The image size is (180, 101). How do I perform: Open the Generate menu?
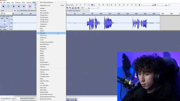point(29,3)
